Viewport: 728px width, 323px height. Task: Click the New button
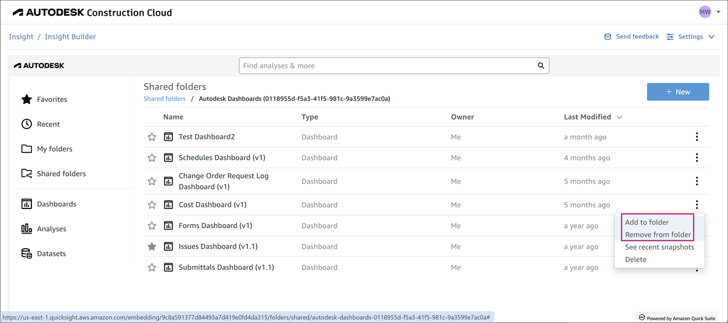(x=678, y=92)
